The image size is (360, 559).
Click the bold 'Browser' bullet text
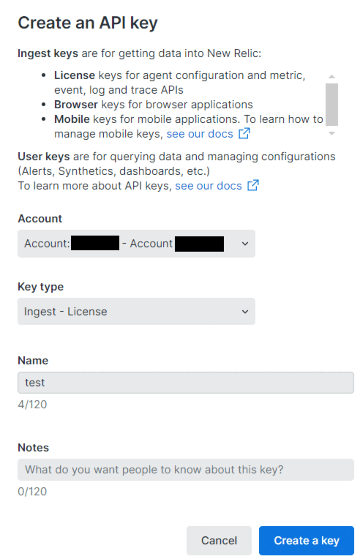click(76, 105)
